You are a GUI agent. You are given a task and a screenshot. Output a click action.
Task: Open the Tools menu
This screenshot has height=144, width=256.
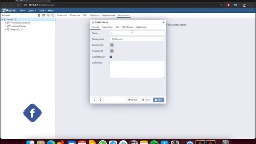pos(42,10)
